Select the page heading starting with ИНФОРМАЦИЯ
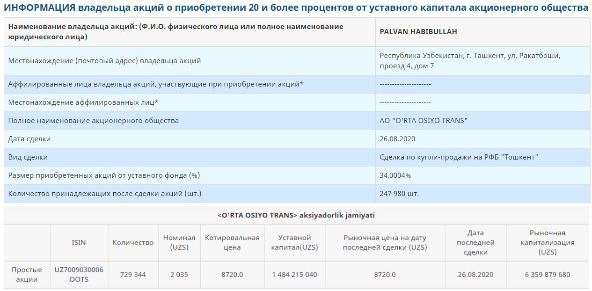Viewport: 592px width, 291px height. pos(296,8)
